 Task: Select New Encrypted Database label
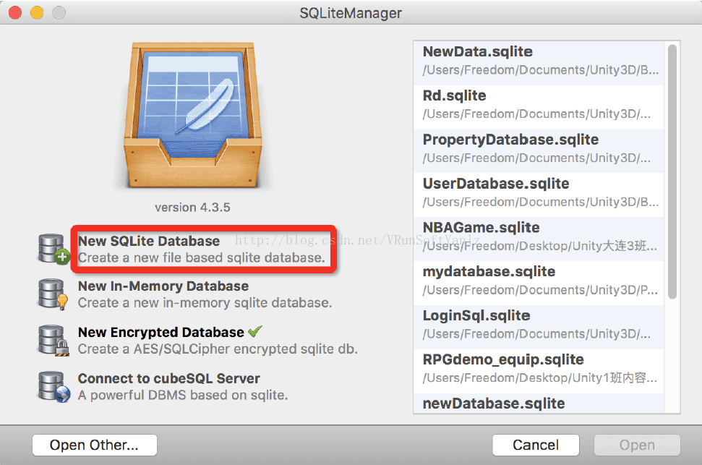161,333
